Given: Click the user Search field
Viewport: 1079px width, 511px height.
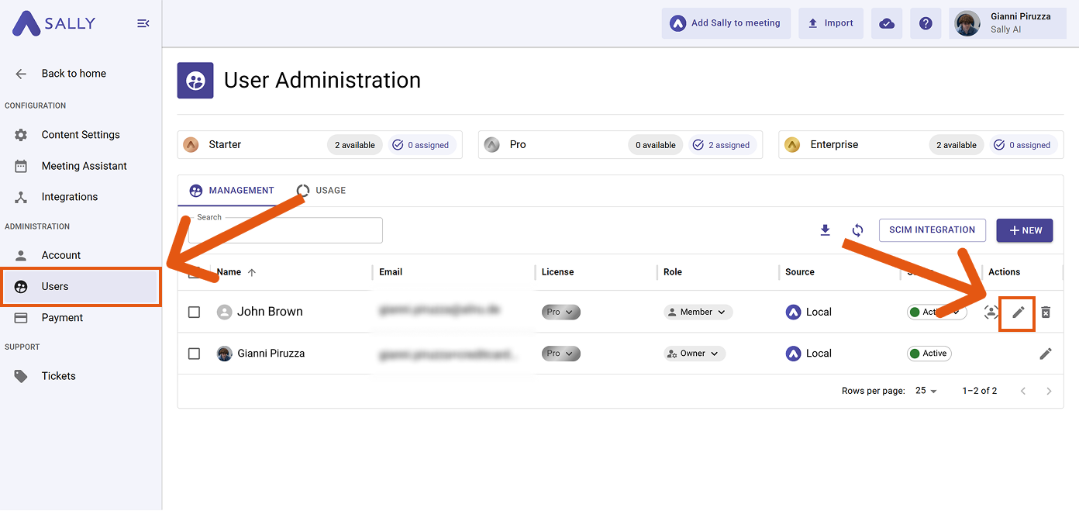Looking at the screenshot, I should coord(285,232).
